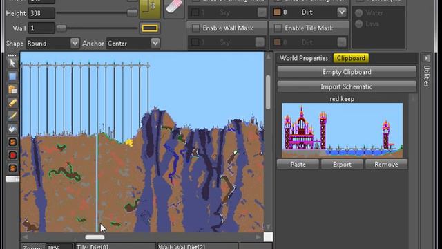Click the Height value field
Screen dimensions: 442x249
(x=41, y=13)
